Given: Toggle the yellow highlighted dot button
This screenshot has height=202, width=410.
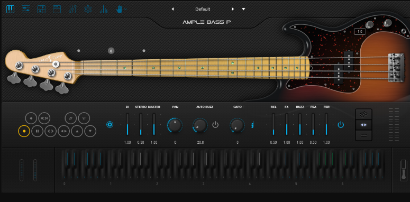Looking at the screenshot, I should 24,131.
